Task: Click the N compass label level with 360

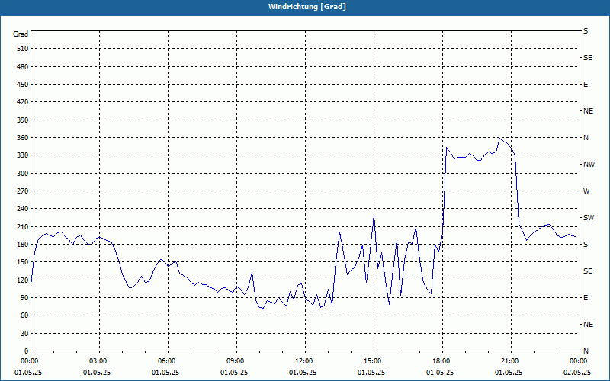Action: click(586, 138)
